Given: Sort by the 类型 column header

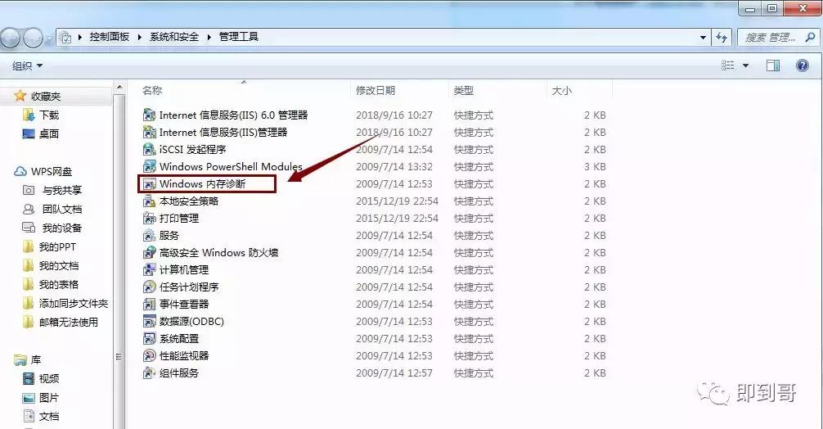Looking at the screenshot, I should pyautogui.click(x=498, y=90).
